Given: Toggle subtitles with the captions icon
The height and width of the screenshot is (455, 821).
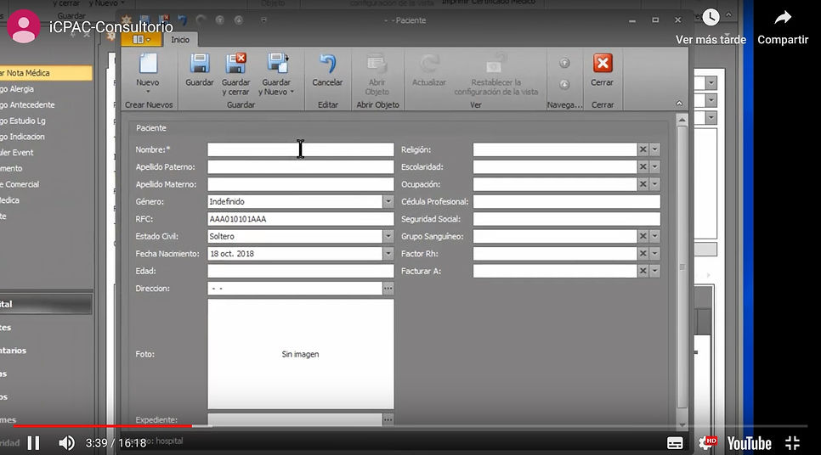Looking at the screenshot, I should [x=675, y=443].
